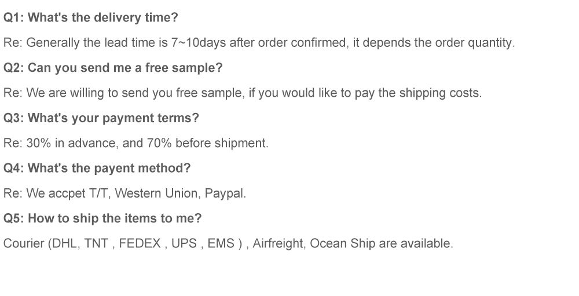Click the 'EMS' courier name

pyautogui.click(x=221, y=244)
